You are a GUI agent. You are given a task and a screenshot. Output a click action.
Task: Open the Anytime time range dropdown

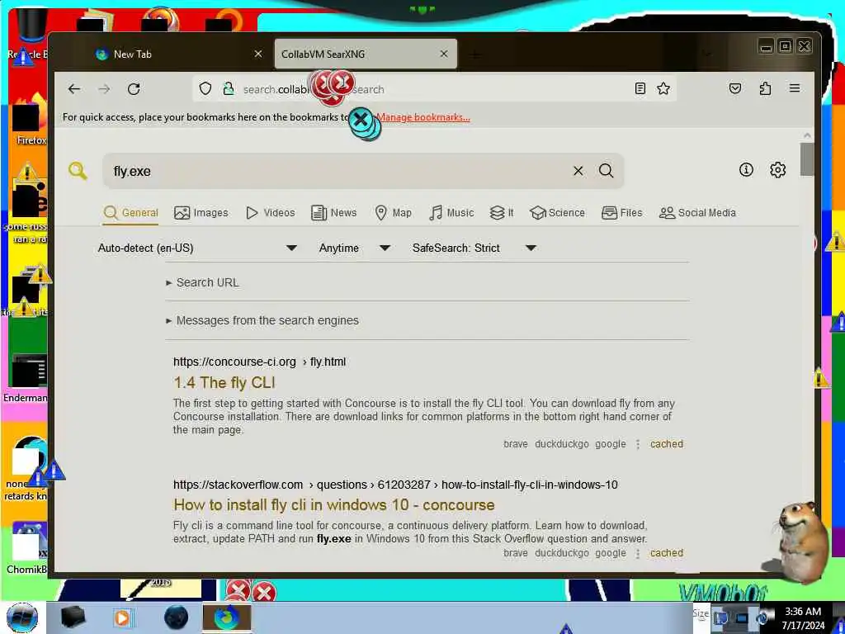click(355, 248)
